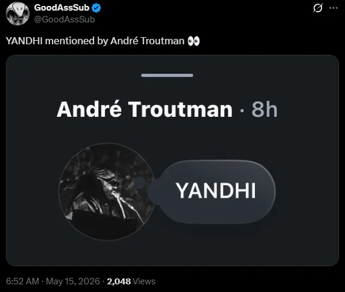Click the 8h timestamp in the image

coord(264,110)
